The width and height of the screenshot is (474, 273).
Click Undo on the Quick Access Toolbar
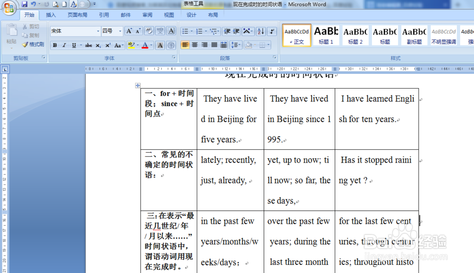click(x=34, y=4)
